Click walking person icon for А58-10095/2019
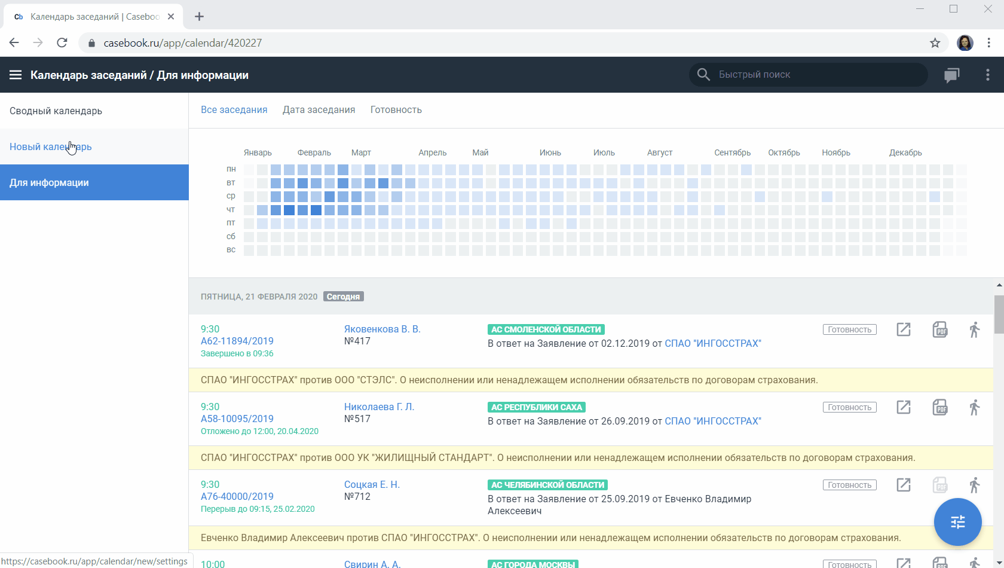Viewport: 1004px width, 568px height. pyautogui.click(x=974, y=407)
